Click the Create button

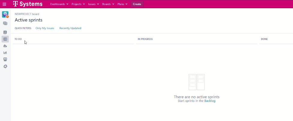pyautogui.click(x=137, y=4)
